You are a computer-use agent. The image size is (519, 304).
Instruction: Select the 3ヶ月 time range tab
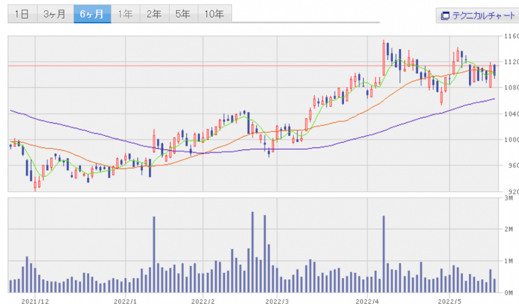[54, 15]
